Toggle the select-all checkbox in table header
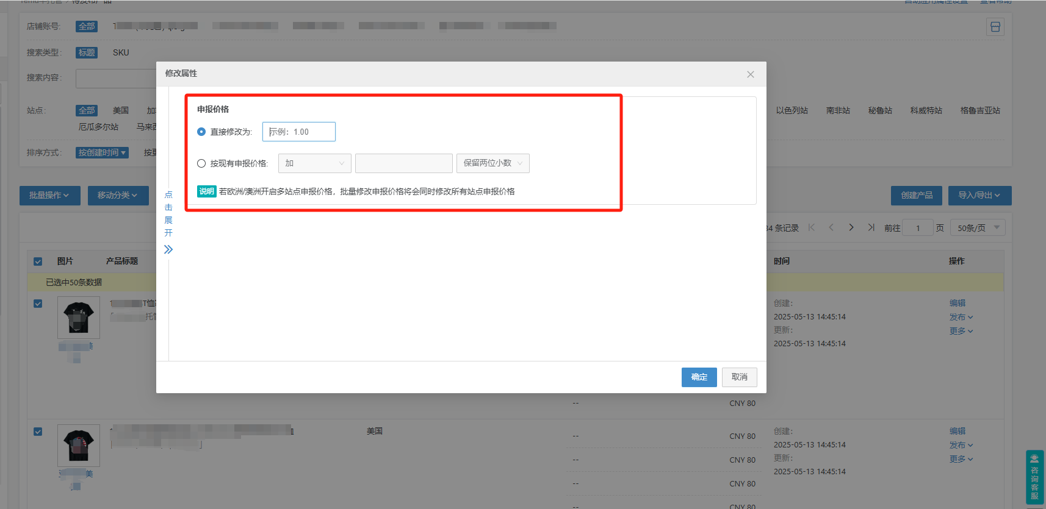This screenshot has height=509, width=1046. [x=38, y=261]
